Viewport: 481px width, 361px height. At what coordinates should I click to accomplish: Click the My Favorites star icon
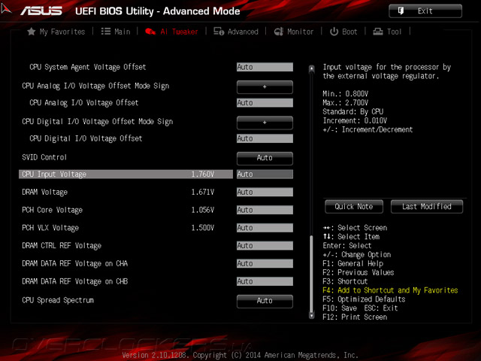coord(31,32)
